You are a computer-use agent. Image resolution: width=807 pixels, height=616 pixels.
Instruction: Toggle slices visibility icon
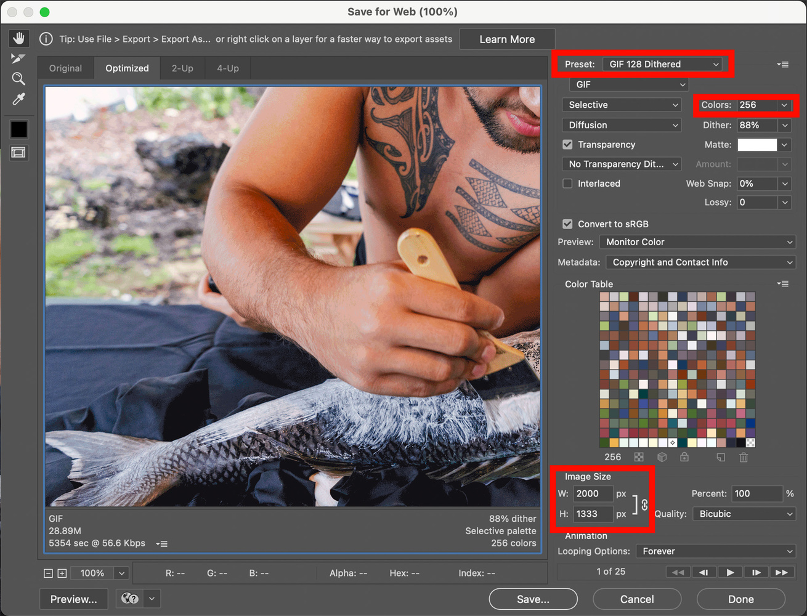tap(18, 152)
